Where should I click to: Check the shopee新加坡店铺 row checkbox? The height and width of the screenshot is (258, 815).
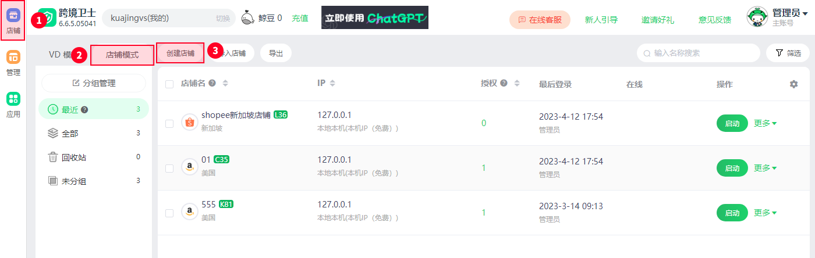[169, 123]
